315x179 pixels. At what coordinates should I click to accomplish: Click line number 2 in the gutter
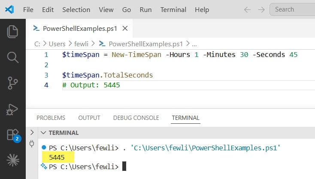tap(46, 65)
